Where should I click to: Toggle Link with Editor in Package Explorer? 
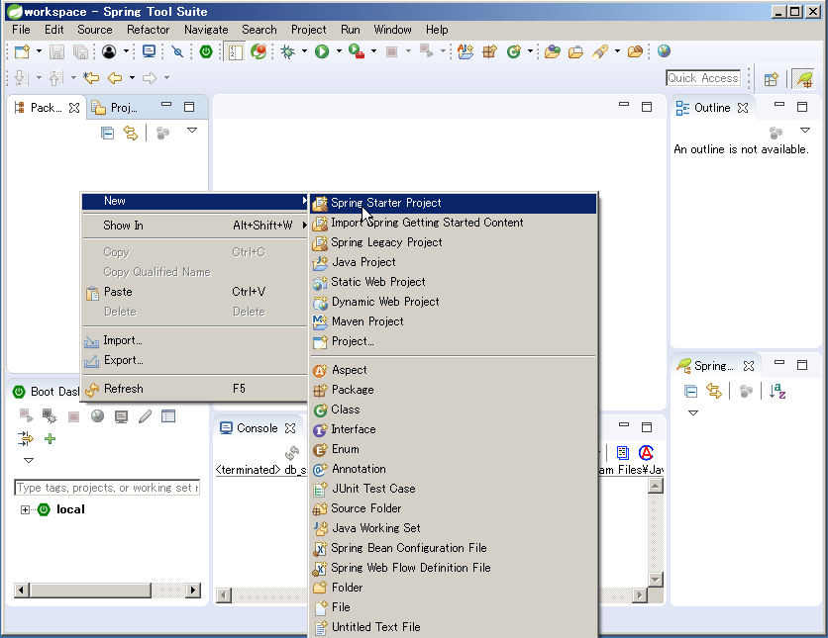pyautogui.click(x=131, y=133)
